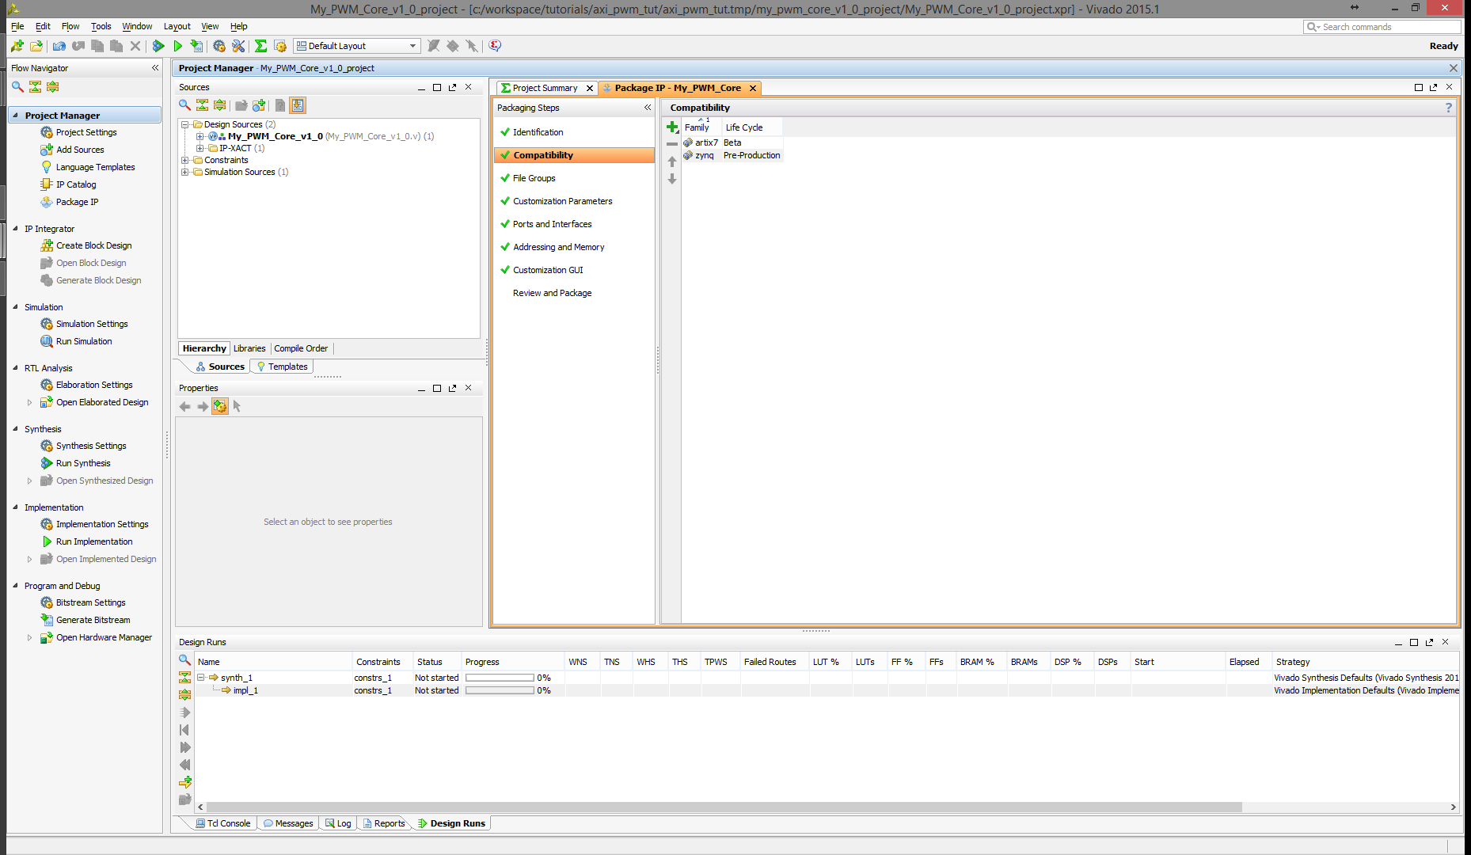Select the Review and Package step
This screenshot has width=1471, height=855.
[552, 293]
